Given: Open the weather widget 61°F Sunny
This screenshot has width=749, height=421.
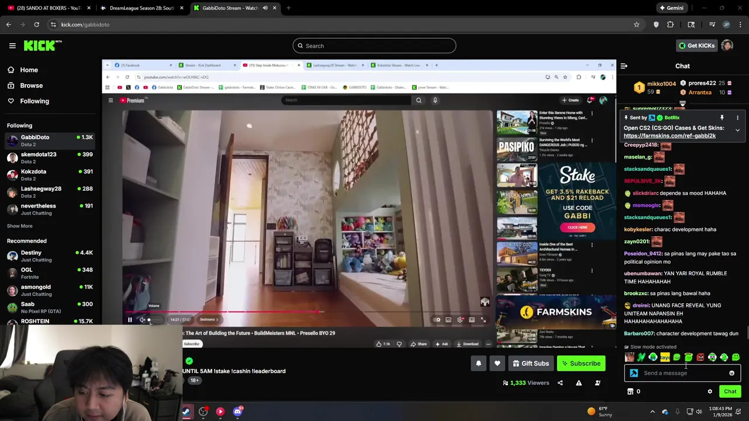Looking at the screenshot, I should [599, 412].
